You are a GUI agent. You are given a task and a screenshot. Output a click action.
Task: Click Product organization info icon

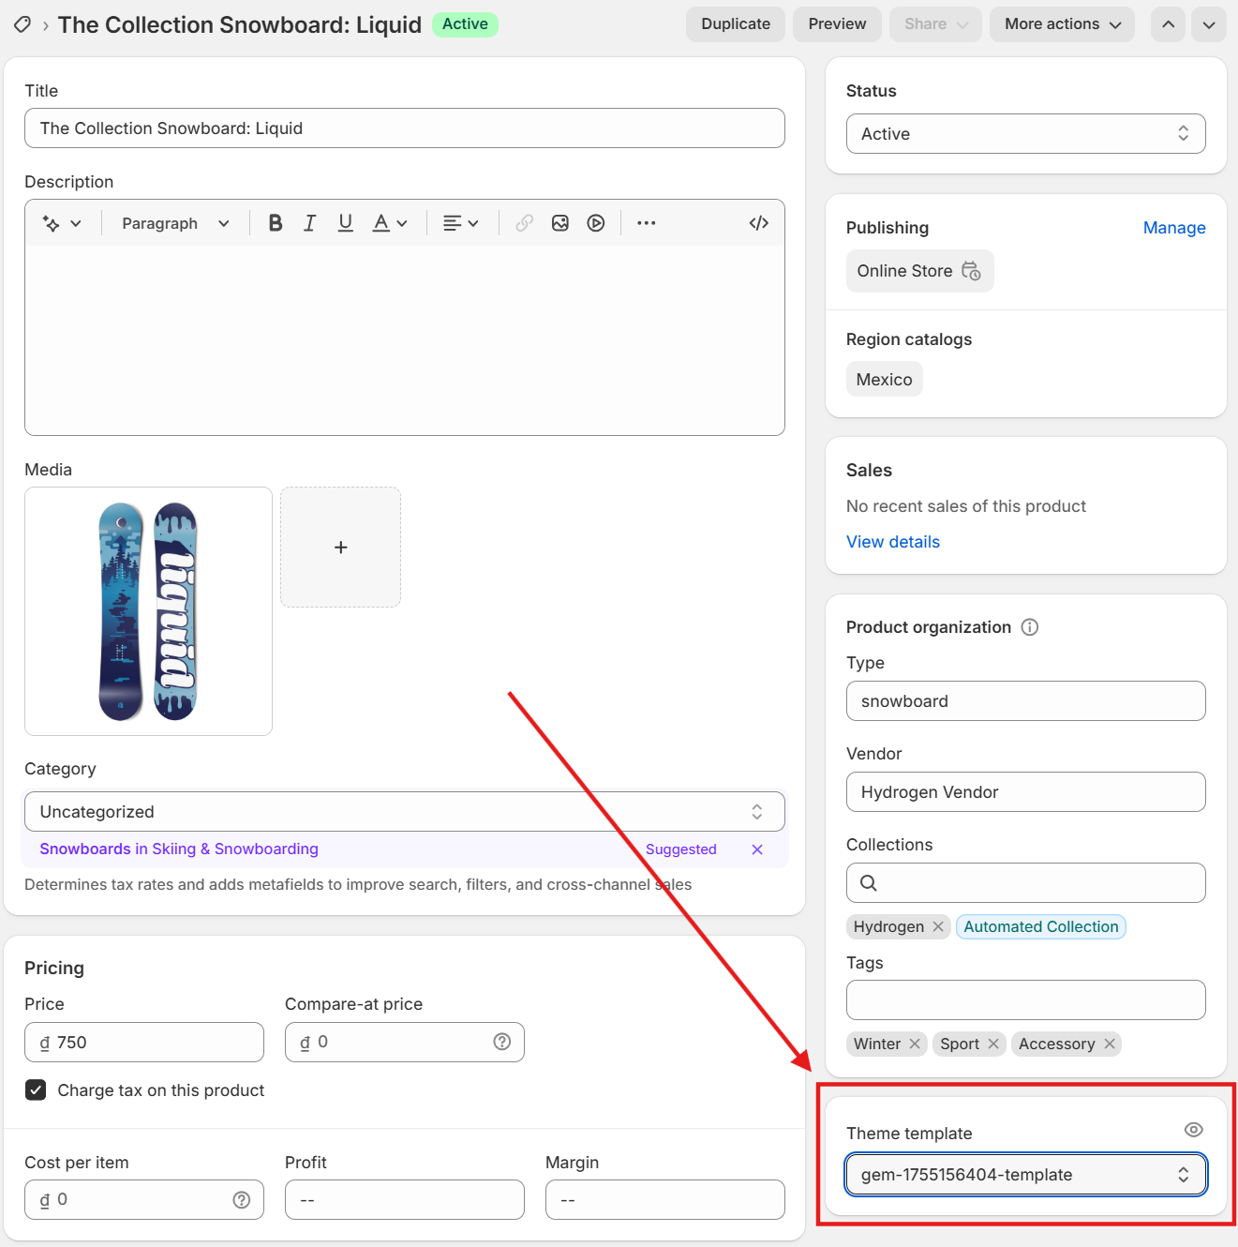pyautogui.click(x=1030, y=627)
